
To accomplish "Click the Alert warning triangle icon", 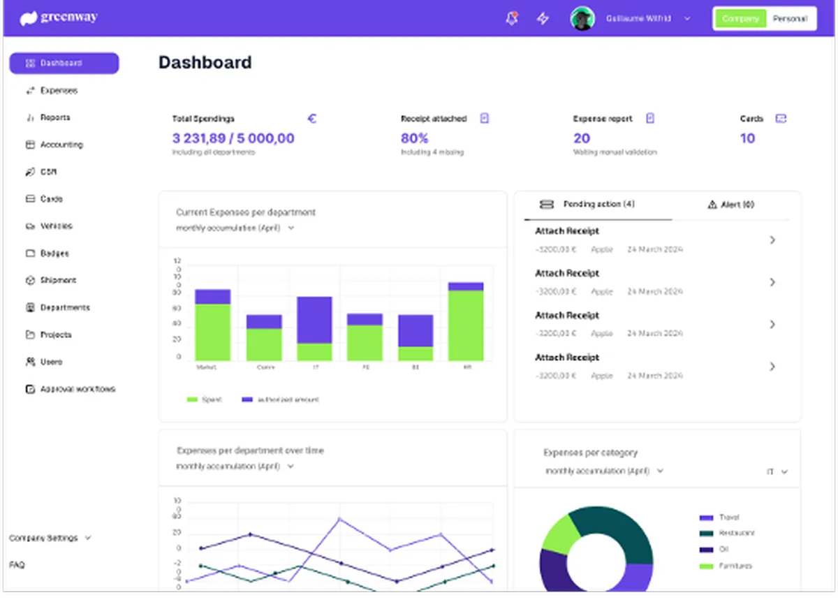I will point(712,205).
